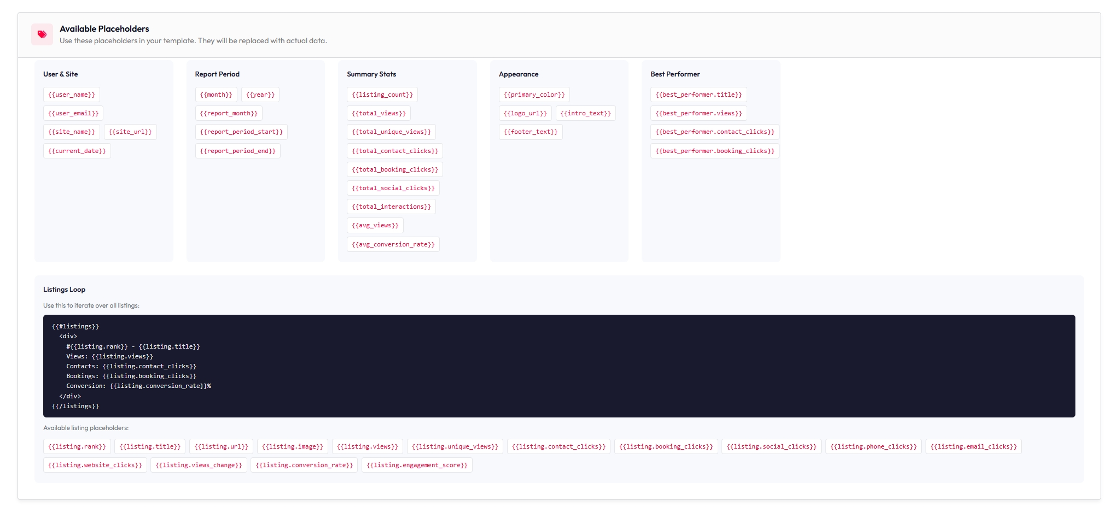Select the {{listing.image}} placeholder chip
Viewport: 1117px width, 530px height.
click(293, 446)
